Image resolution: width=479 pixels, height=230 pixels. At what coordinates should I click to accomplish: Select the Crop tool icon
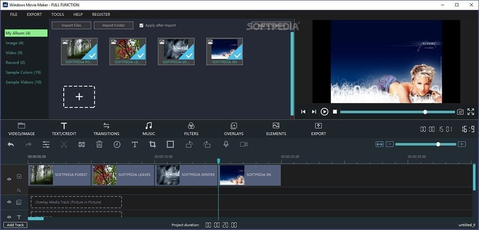152,145
